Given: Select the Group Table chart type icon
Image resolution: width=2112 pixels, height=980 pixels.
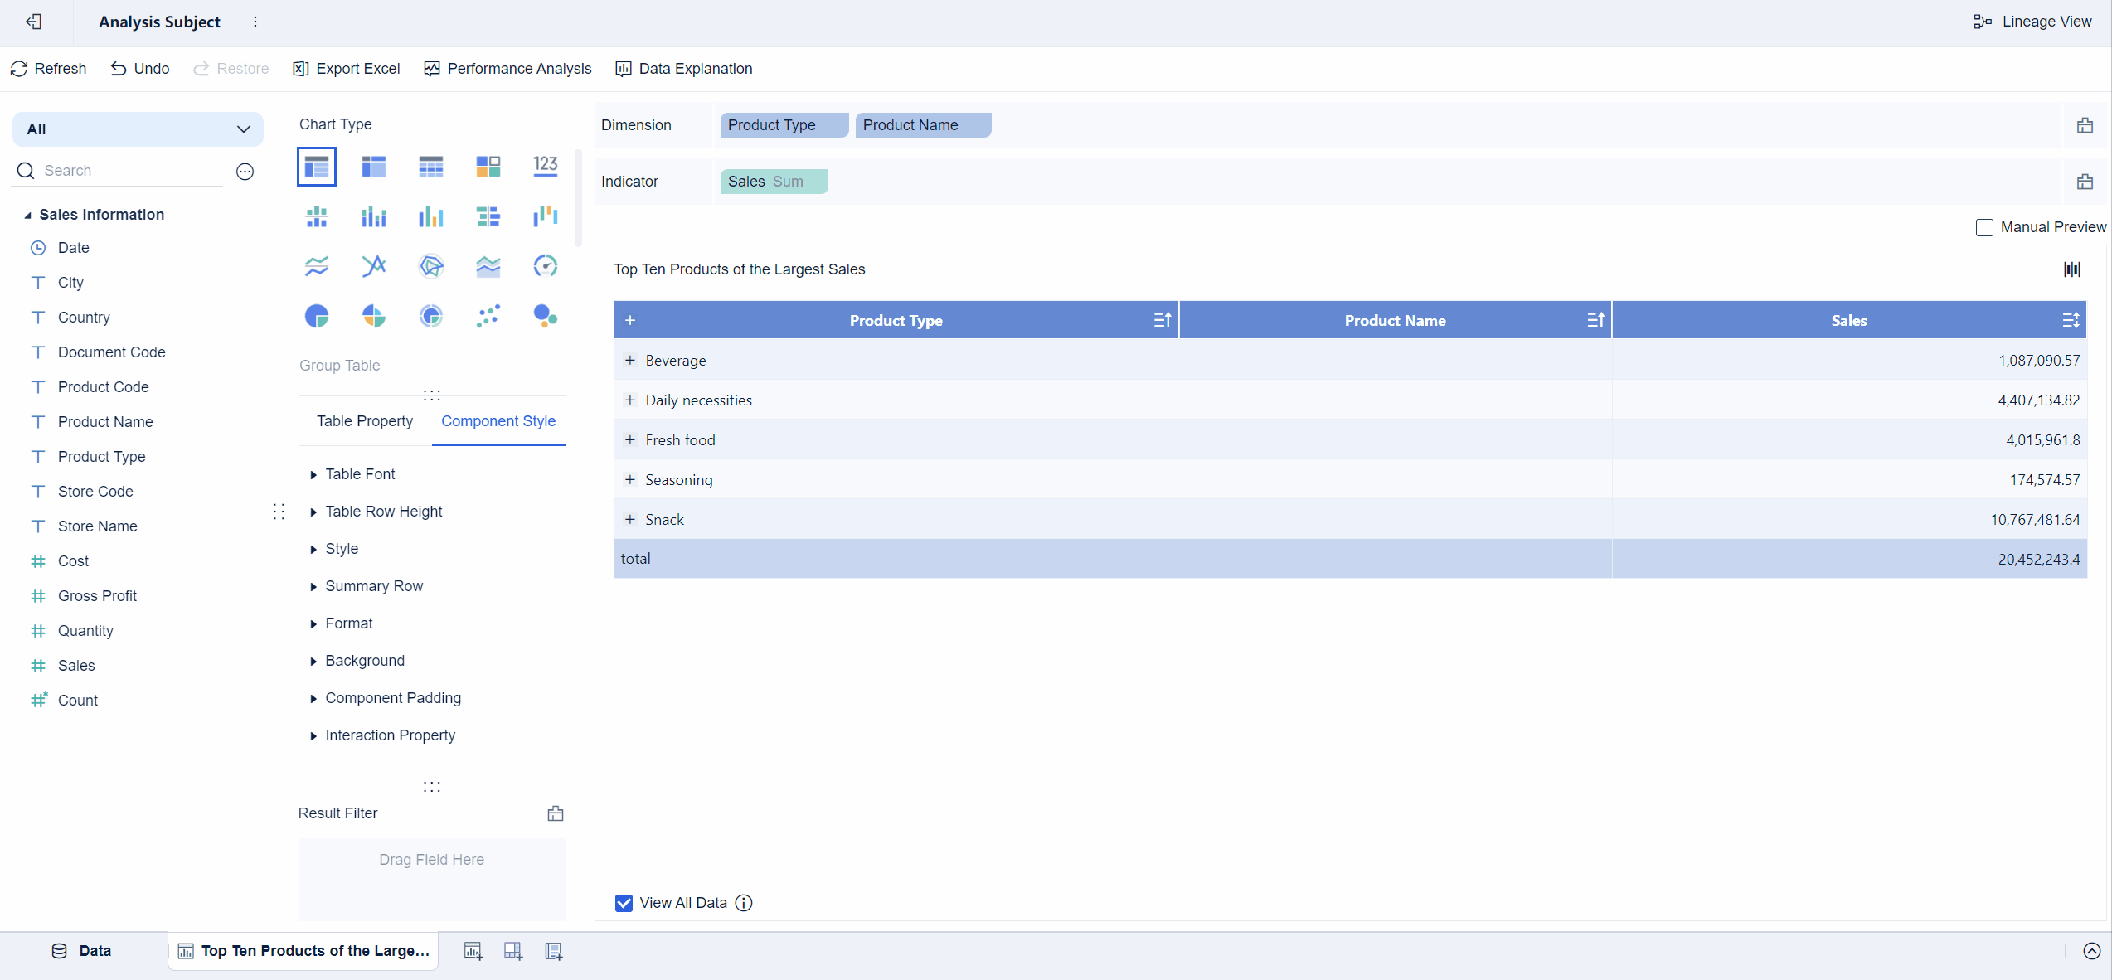Looking at the screenshot, I should (317, 167).
